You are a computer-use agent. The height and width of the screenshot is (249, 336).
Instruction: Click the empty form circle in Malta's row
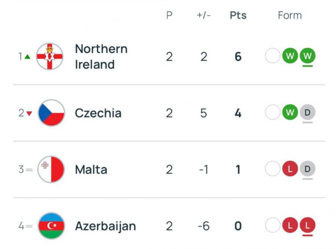pyautogui.click(x=273, y=169)
